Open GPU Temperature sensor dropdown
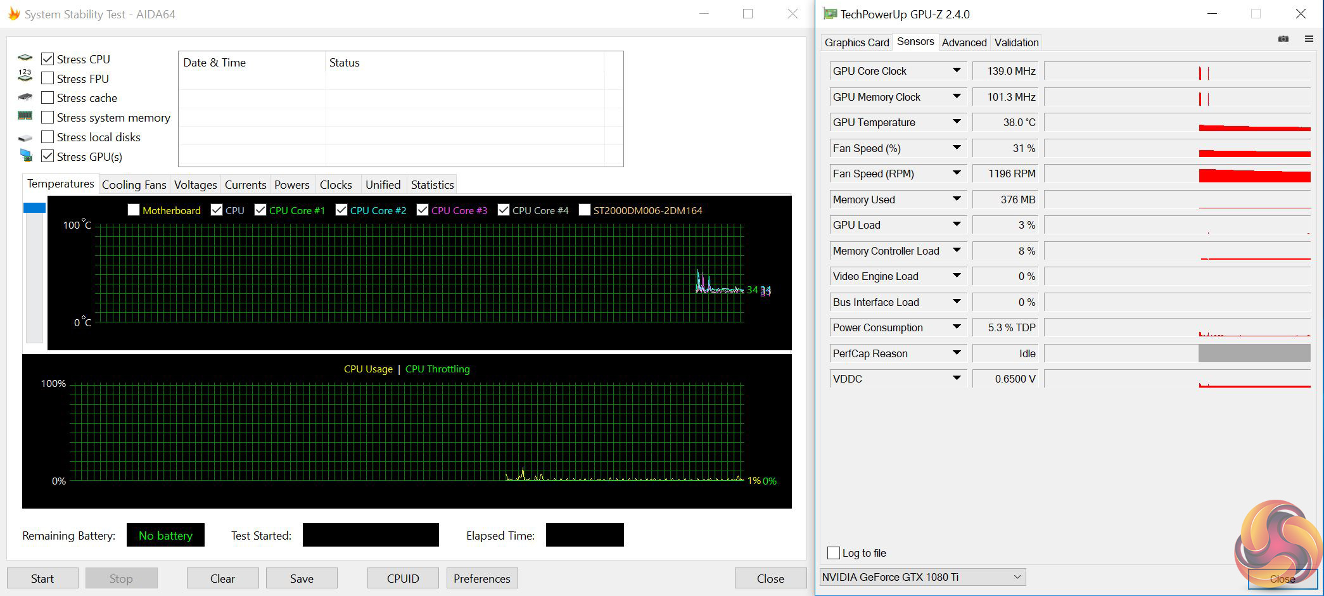The image size is (1324, 596). (957, 122)
